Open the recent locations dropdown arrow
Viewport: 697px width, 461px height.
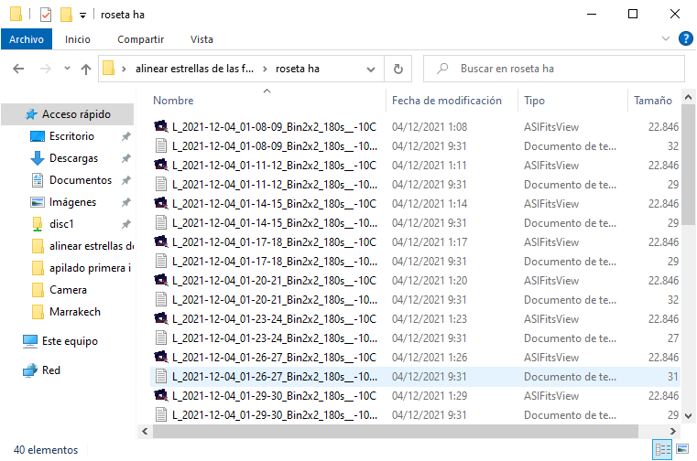(67, 69)
